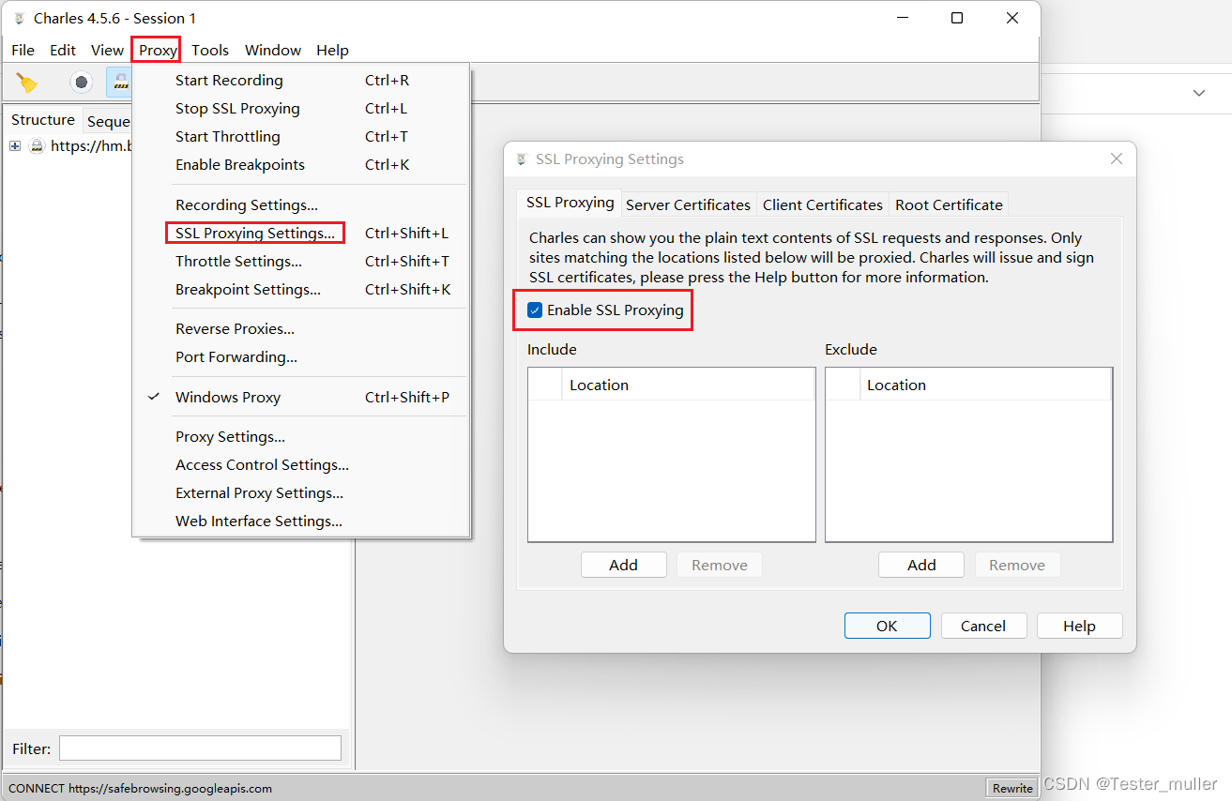Confirm the dialog with OK
This screenshot has width=1232, height=801.
887,627
